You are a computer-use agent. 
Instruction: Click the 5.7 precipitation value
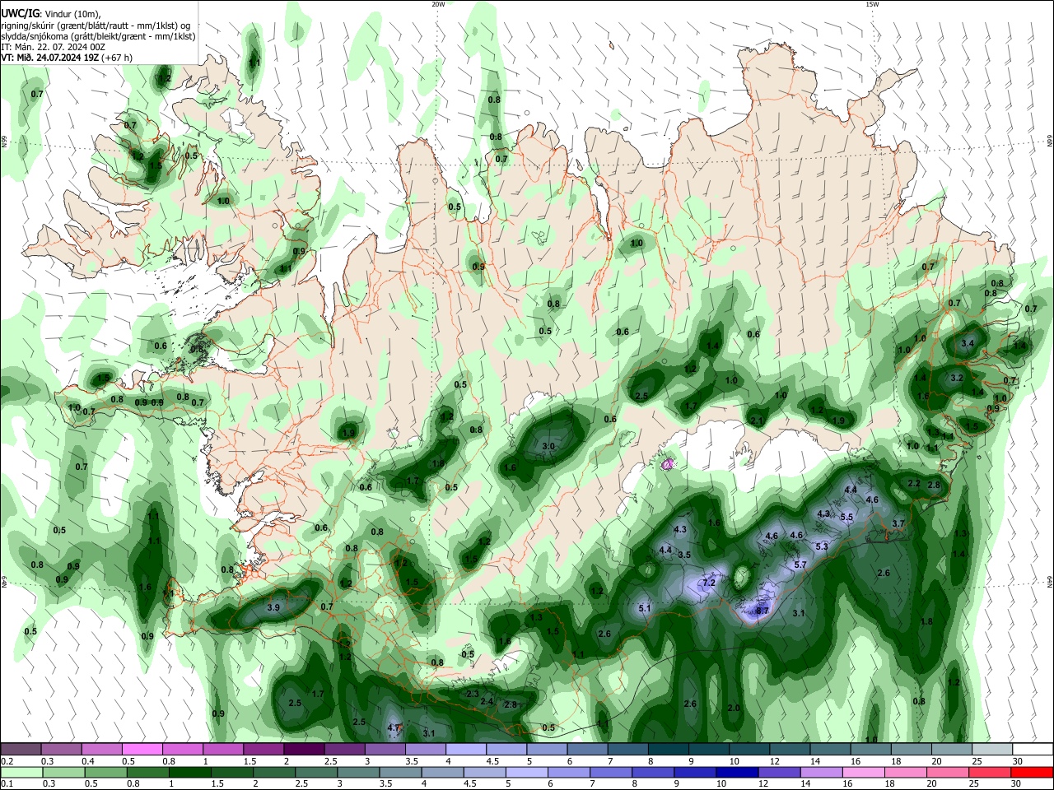[800, 565]
